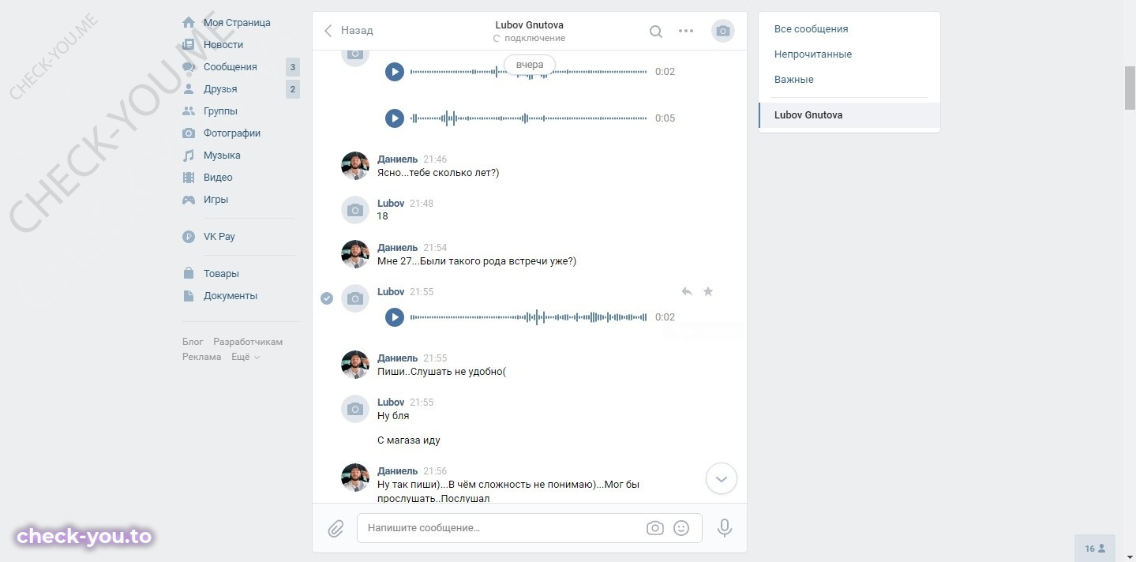Click Lubov's name on the 21:48 message

[391, 204]
